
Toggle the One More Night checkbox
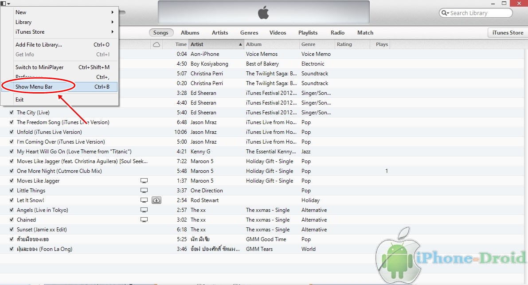[x=12, y=171]
